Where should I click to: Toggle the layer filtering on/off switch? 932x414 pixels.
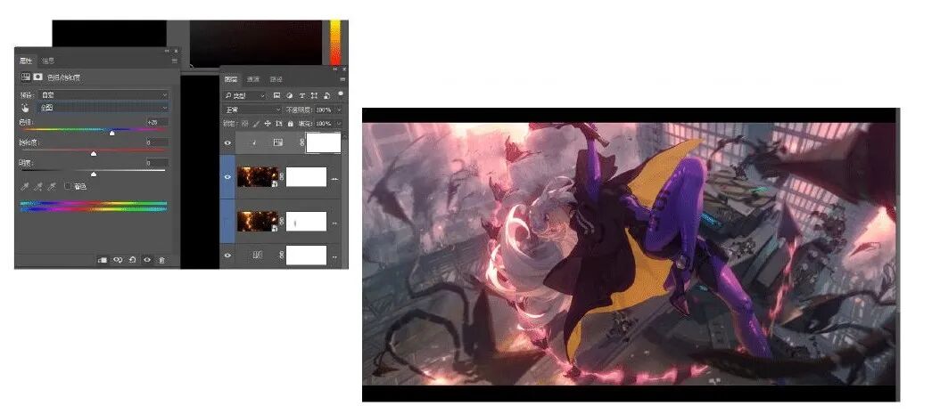(x=341, y=93)
